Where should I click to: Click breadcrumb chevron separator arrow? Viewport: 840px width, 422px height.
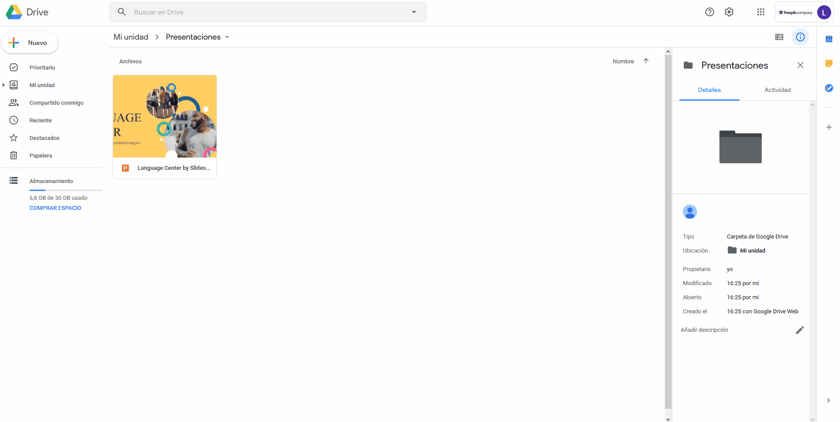157,37
